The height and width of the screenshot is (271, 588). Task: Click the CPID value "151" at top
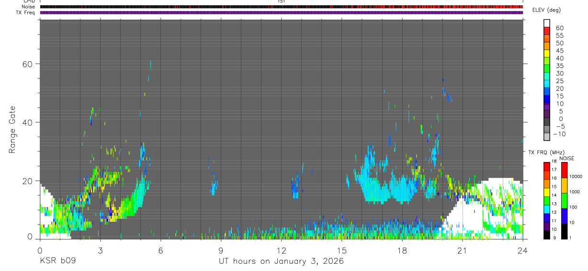282,1
